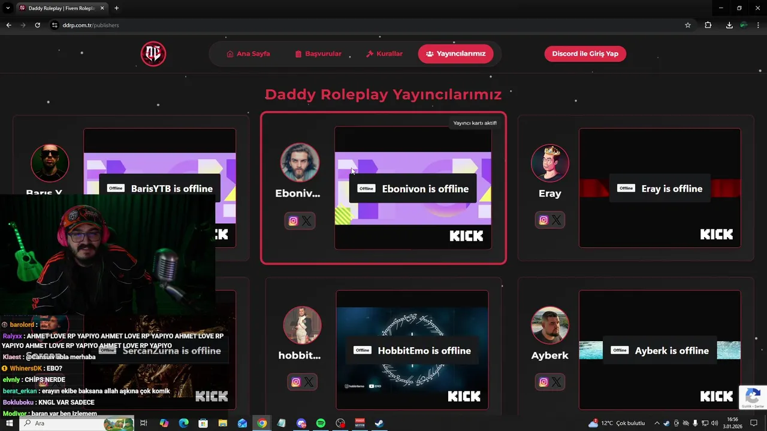Screen dimensions: 767x431
Task: Open the HobbitEmo offline stream preview
Action: tap(412, 350)
